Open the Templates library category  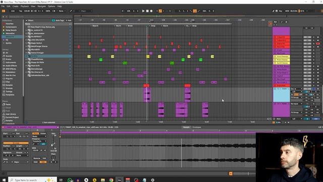[x=10, y=95]
